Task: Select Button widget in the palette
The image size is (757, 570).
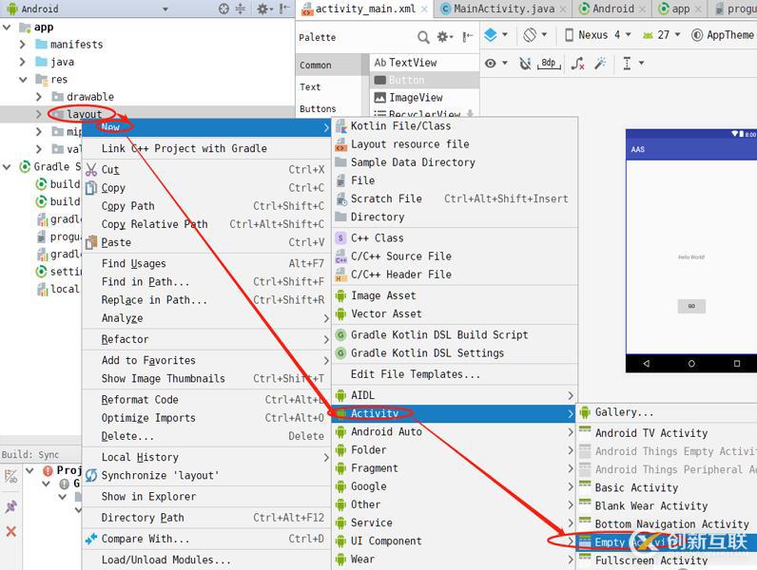Action: (425, 80)
